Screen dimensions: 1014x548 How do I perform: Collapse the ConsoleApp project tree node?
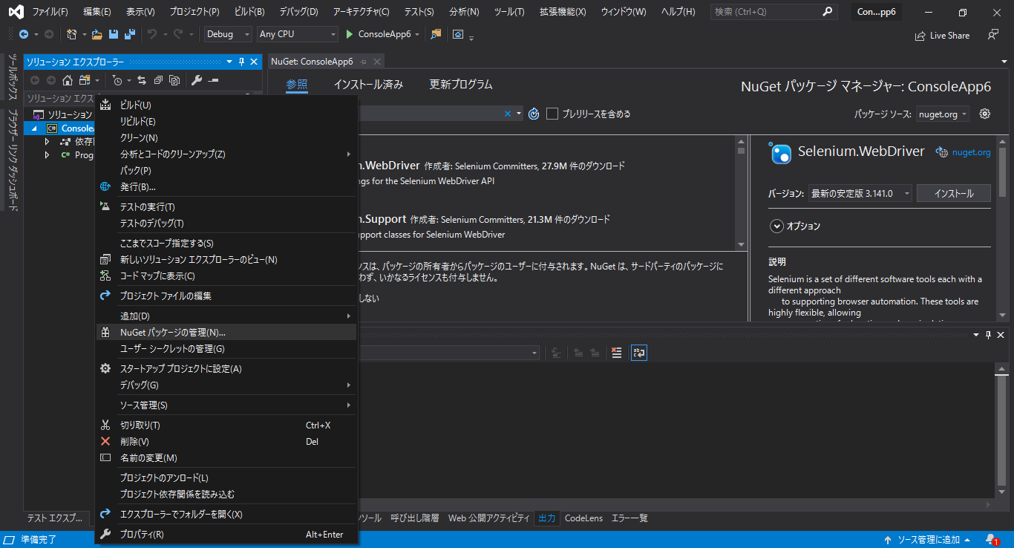pyautogui.click(x=34, y=128)
